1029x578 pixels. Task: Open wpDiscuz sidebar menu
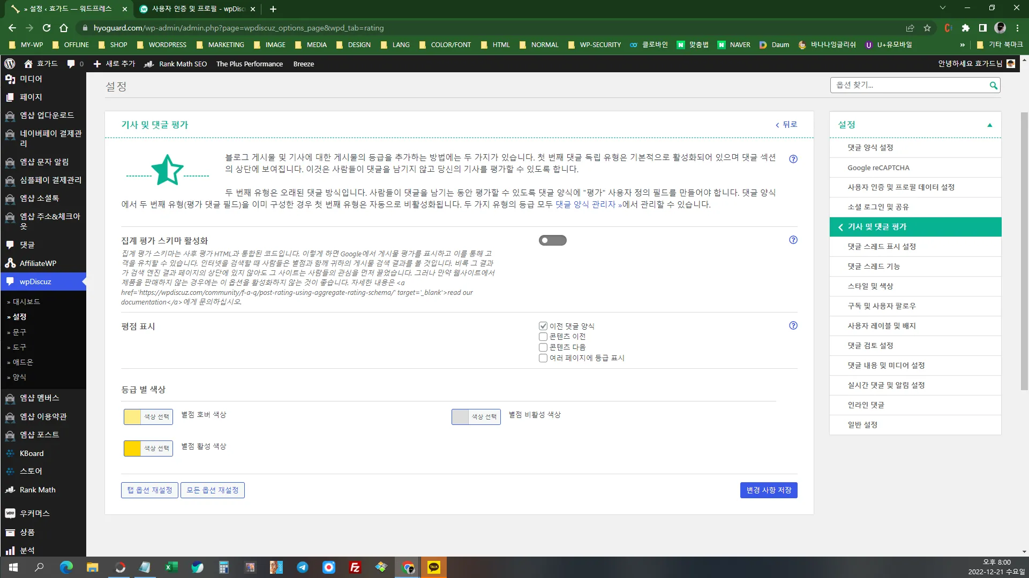[x=43, y=282]
